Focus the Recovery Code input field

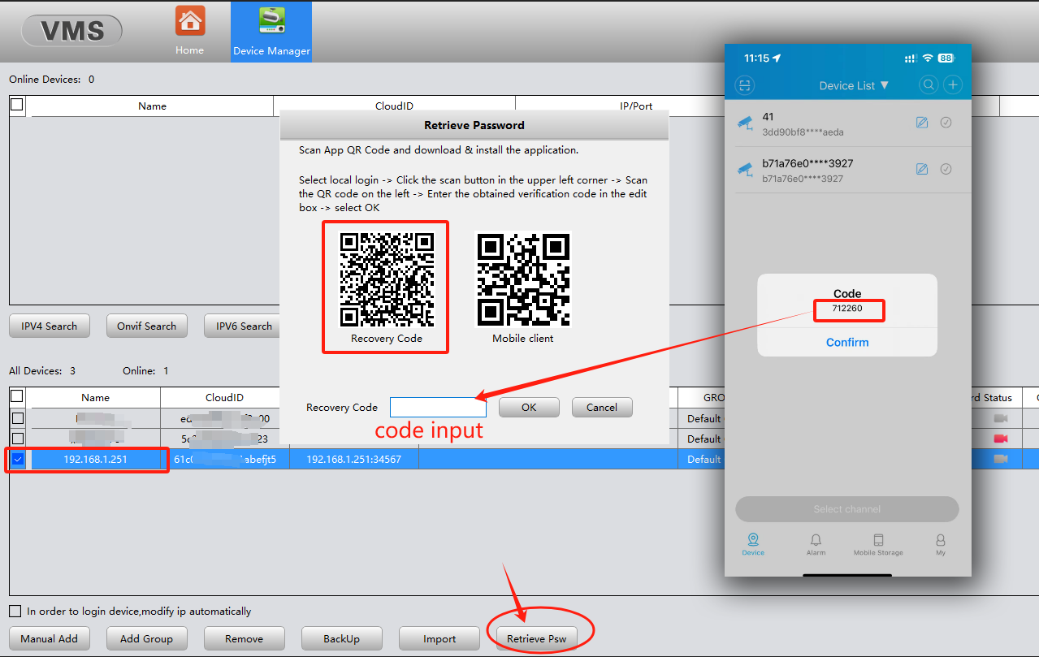(x=438, y=407)
